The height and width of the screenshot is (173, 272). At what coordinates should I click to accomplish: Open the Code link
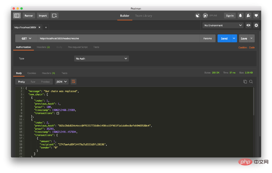pos(252,47)
